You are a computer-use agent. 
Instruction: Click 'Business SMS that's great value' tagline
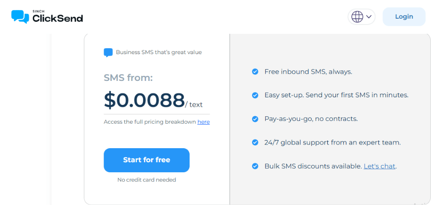(x=159, y=52)
